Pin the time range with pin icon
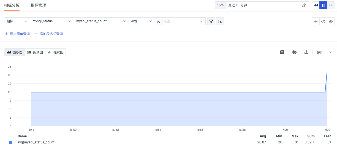Screen dimensions: 337x150 [x=304, y=5]
